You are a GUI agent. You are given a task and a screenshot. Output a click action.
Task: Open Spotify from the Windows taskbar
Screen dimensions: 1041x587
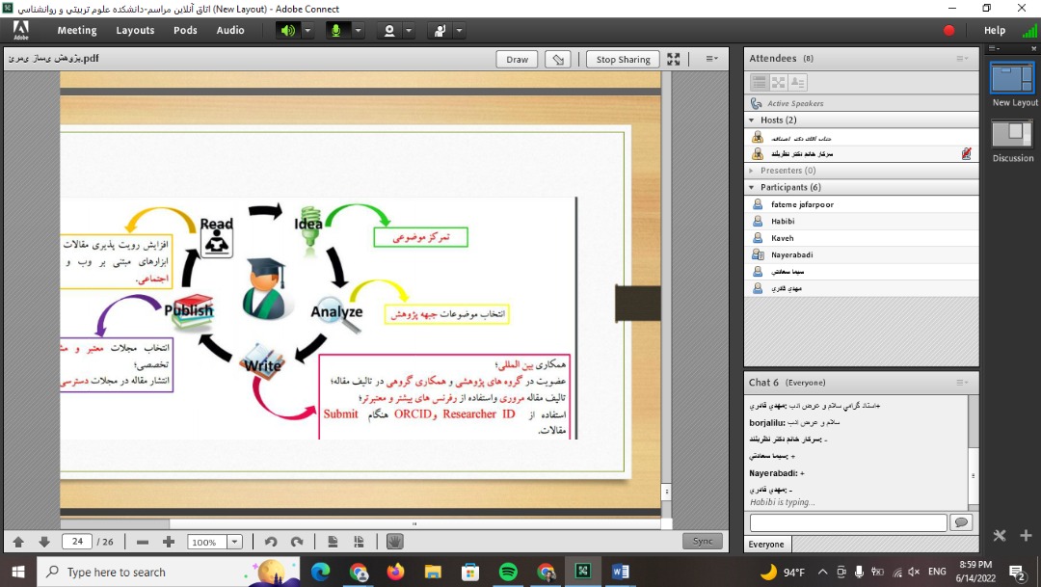pyautogui.click(x=508, y=573)
